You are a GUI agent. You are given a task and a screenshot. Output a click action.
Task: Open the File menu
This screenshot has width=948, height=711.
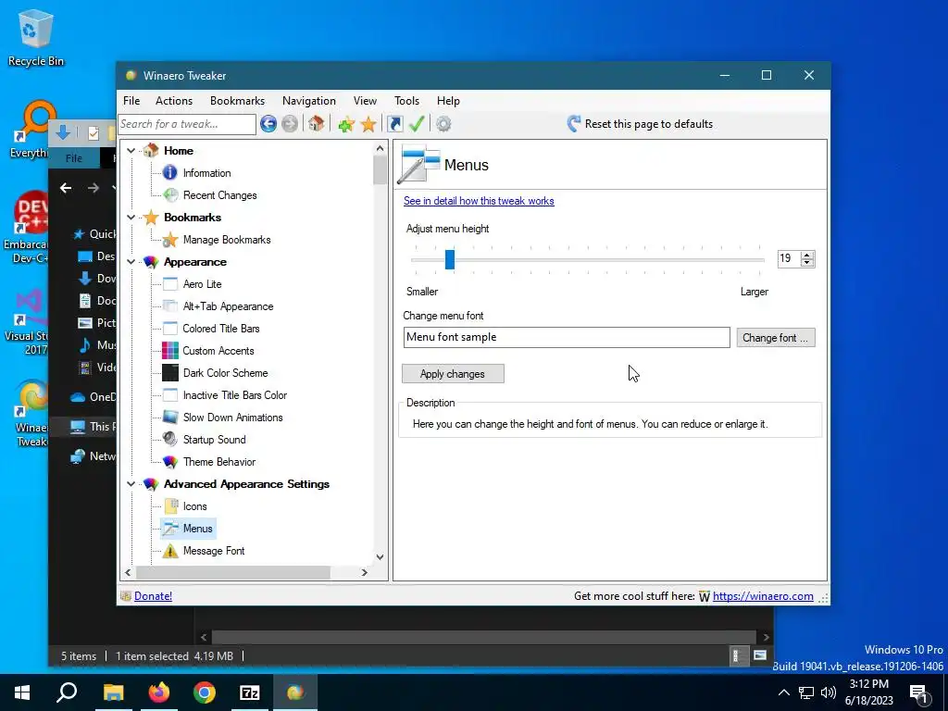click(131, 101)
